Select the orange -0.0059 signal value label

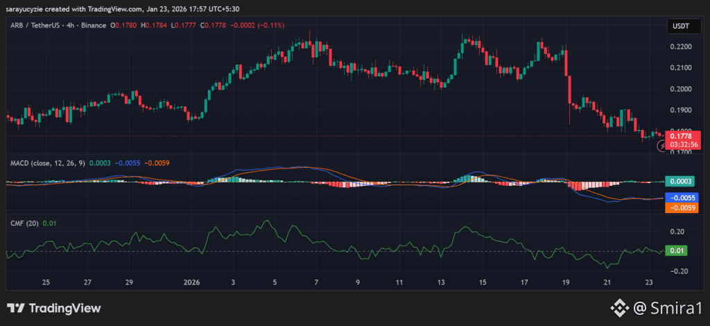(679, 207)
